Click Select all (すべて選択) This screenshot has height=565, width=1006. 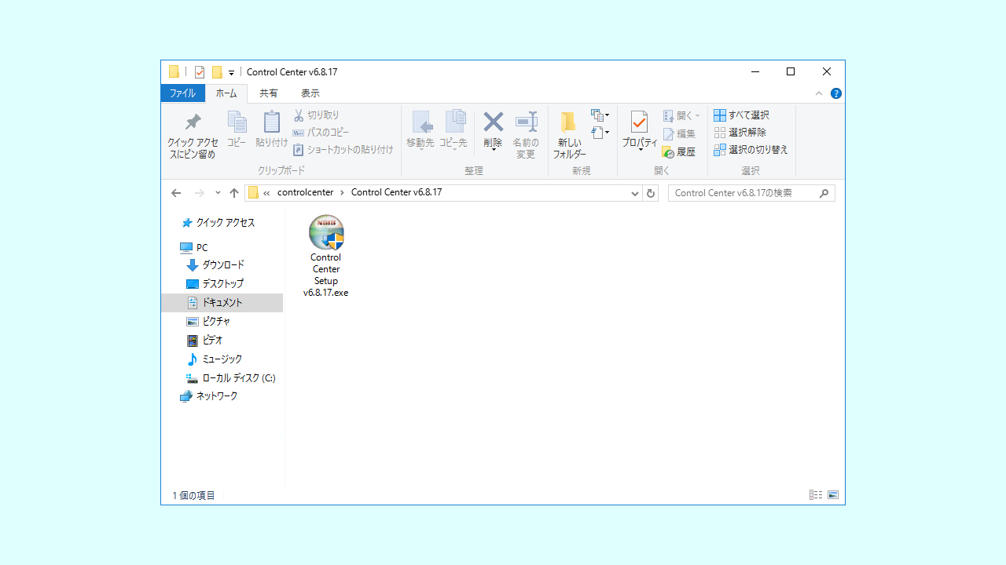(x=741, y=115)
